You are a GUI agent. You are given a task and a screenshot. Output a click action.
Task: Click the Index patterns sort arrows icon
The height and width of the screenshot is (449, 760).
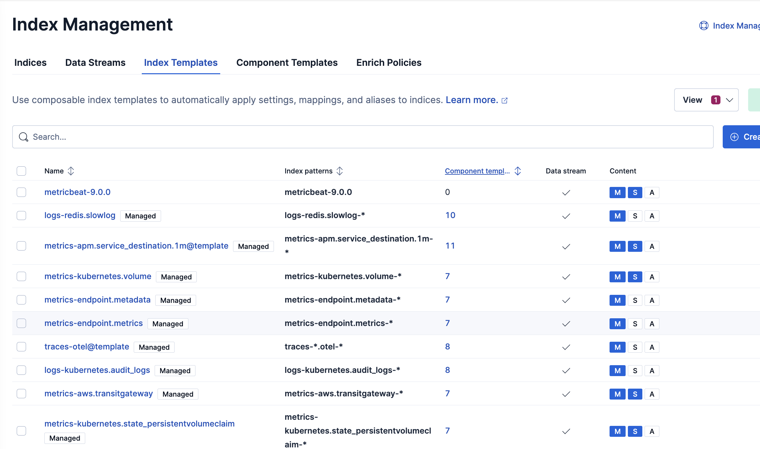[339, 171]
